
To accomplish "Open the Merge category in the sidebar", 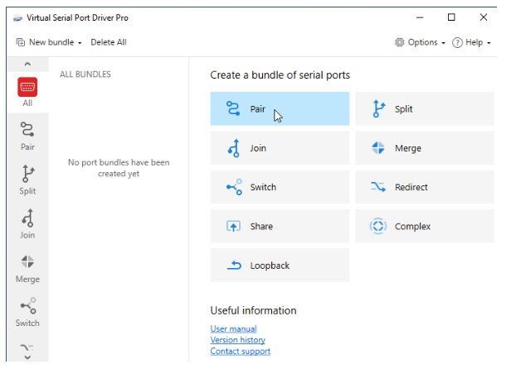I will pyautogui.click(x=27, y=268).
